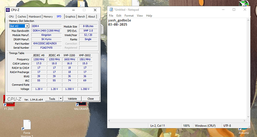257x137 pixels.
Task: Open the Caches tab
Action: point(22,16)
